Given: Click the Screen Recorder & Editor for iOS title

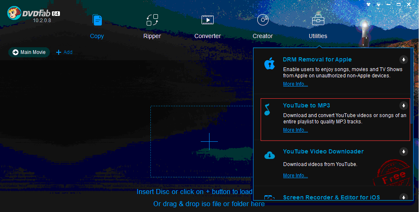Looking at the screenshot, I should (x=331, y=197).
